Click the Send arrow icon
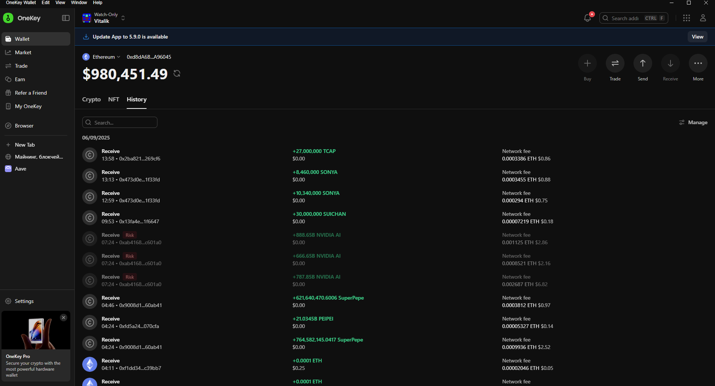 click(x=643, y=63)
